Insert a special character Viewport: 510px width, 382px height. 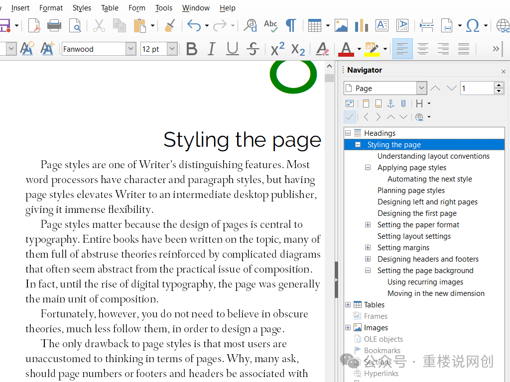pyautogui.click(x=473, y=25)
